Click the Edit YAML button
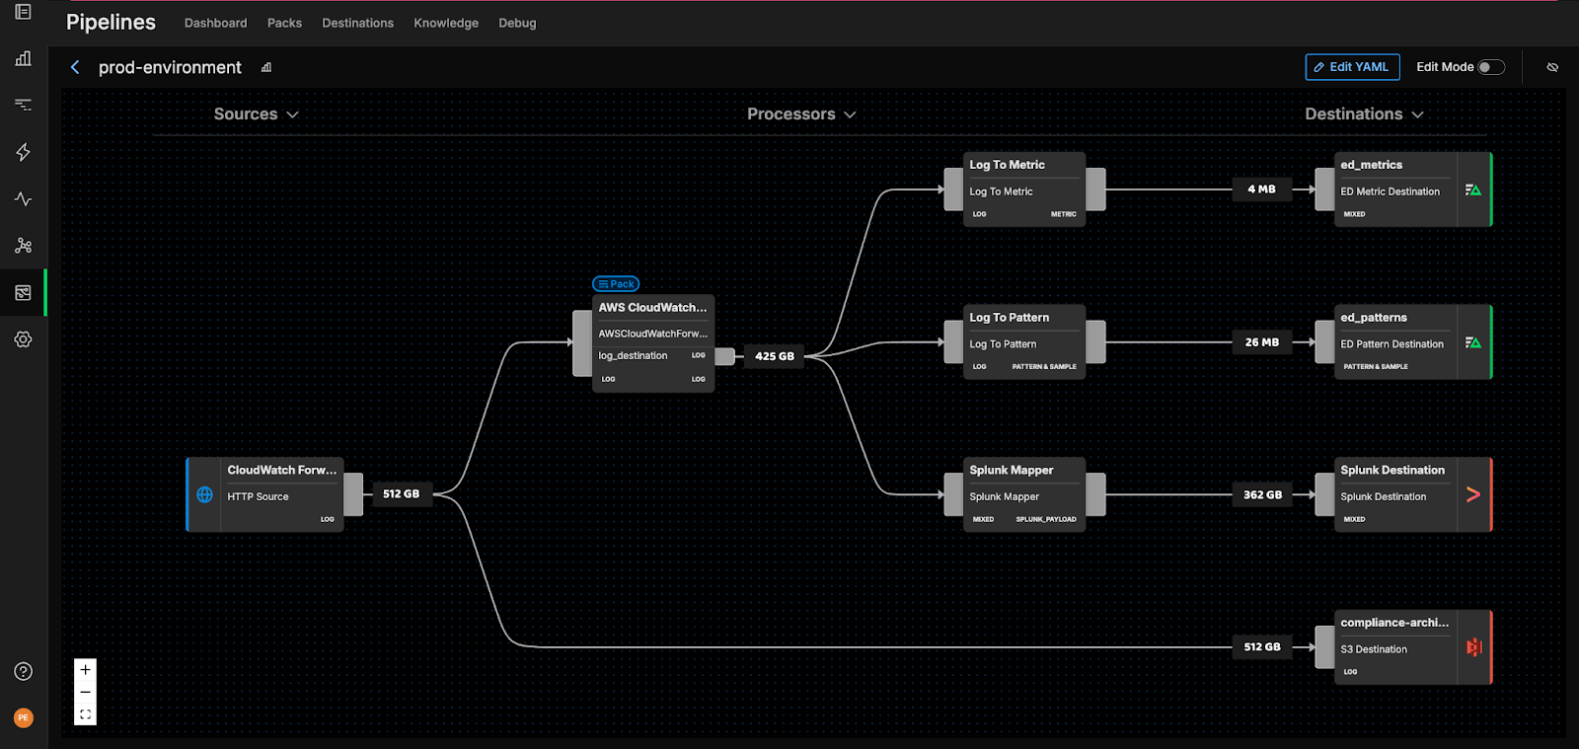 point(1352,67)
